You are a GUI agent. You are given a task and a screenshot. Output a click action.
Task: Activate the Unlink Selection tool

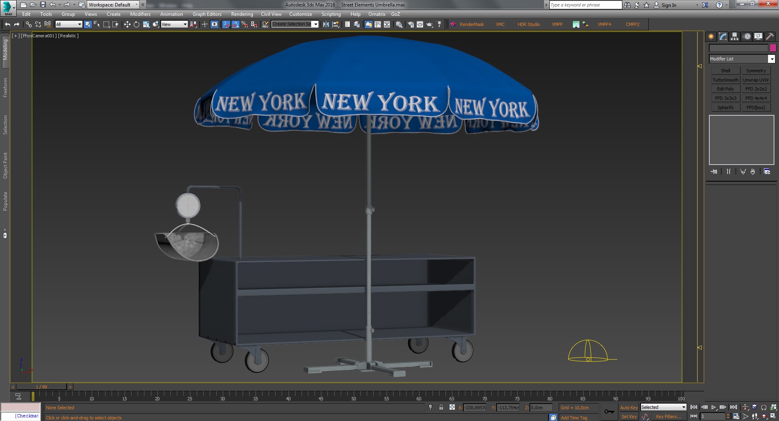(38, 24)
